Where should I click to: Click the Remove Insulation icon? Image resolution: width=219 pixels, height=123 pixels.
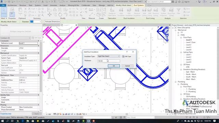137,12
